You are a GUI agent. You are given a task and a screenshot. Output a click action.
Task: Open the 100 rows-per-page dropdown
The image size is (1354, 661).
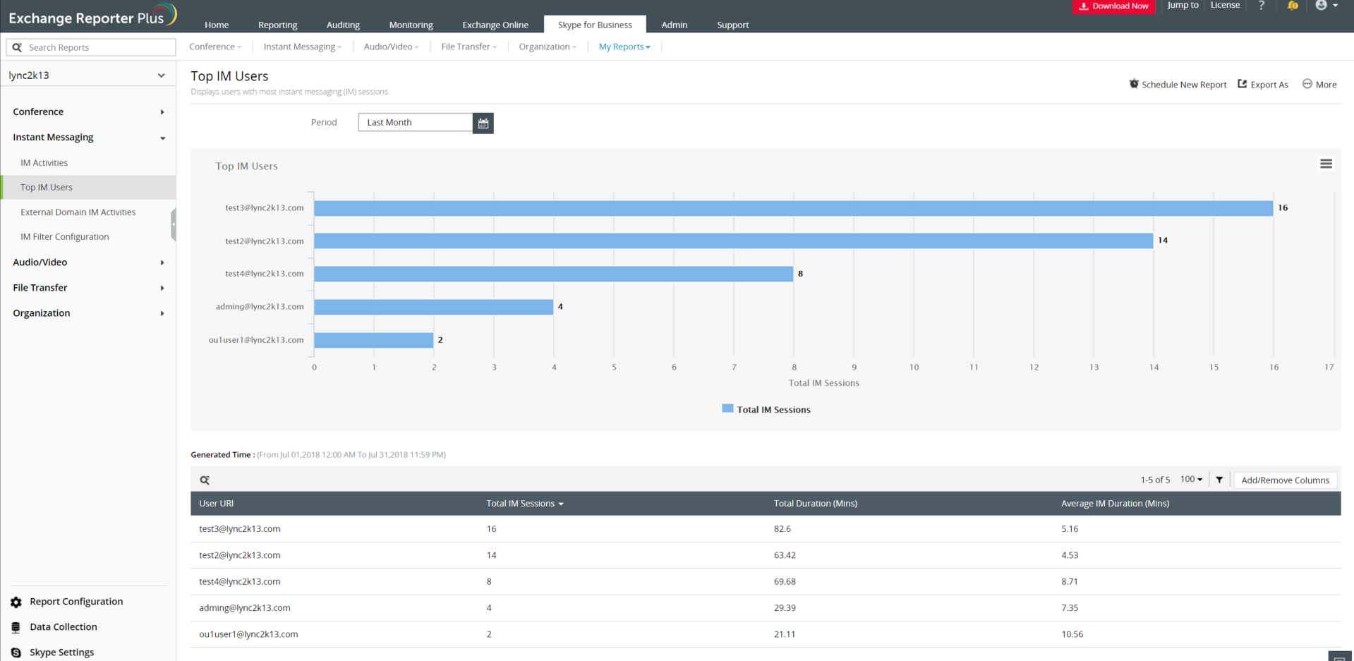coord(1191,480)
